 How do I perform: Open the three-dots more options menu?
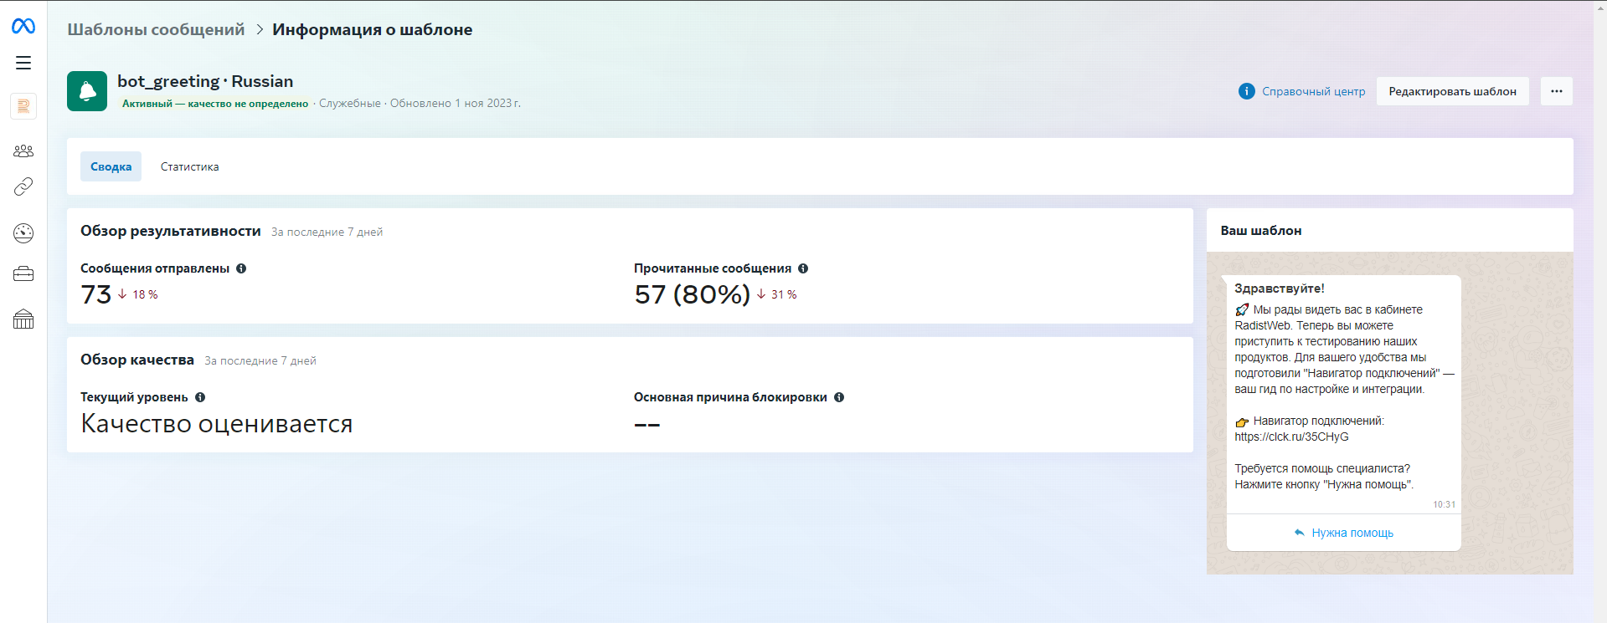[x=1556, y=91]
